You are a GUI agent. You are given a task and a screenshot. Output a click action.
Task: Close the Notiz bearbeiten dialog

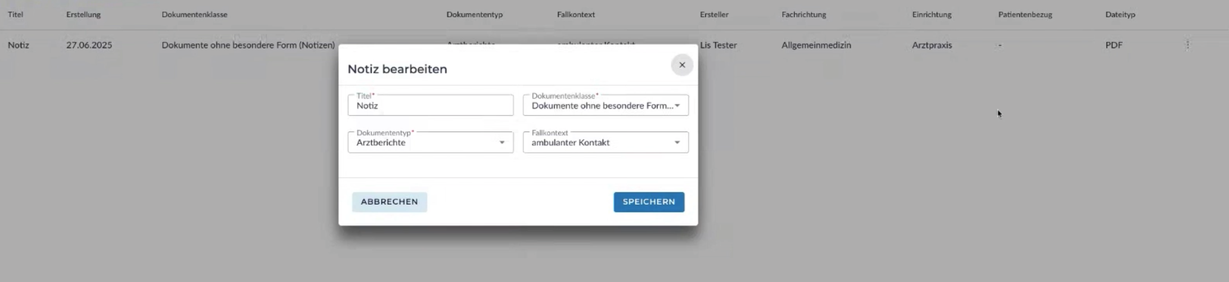pyautogui.click(x=682, y=65)
